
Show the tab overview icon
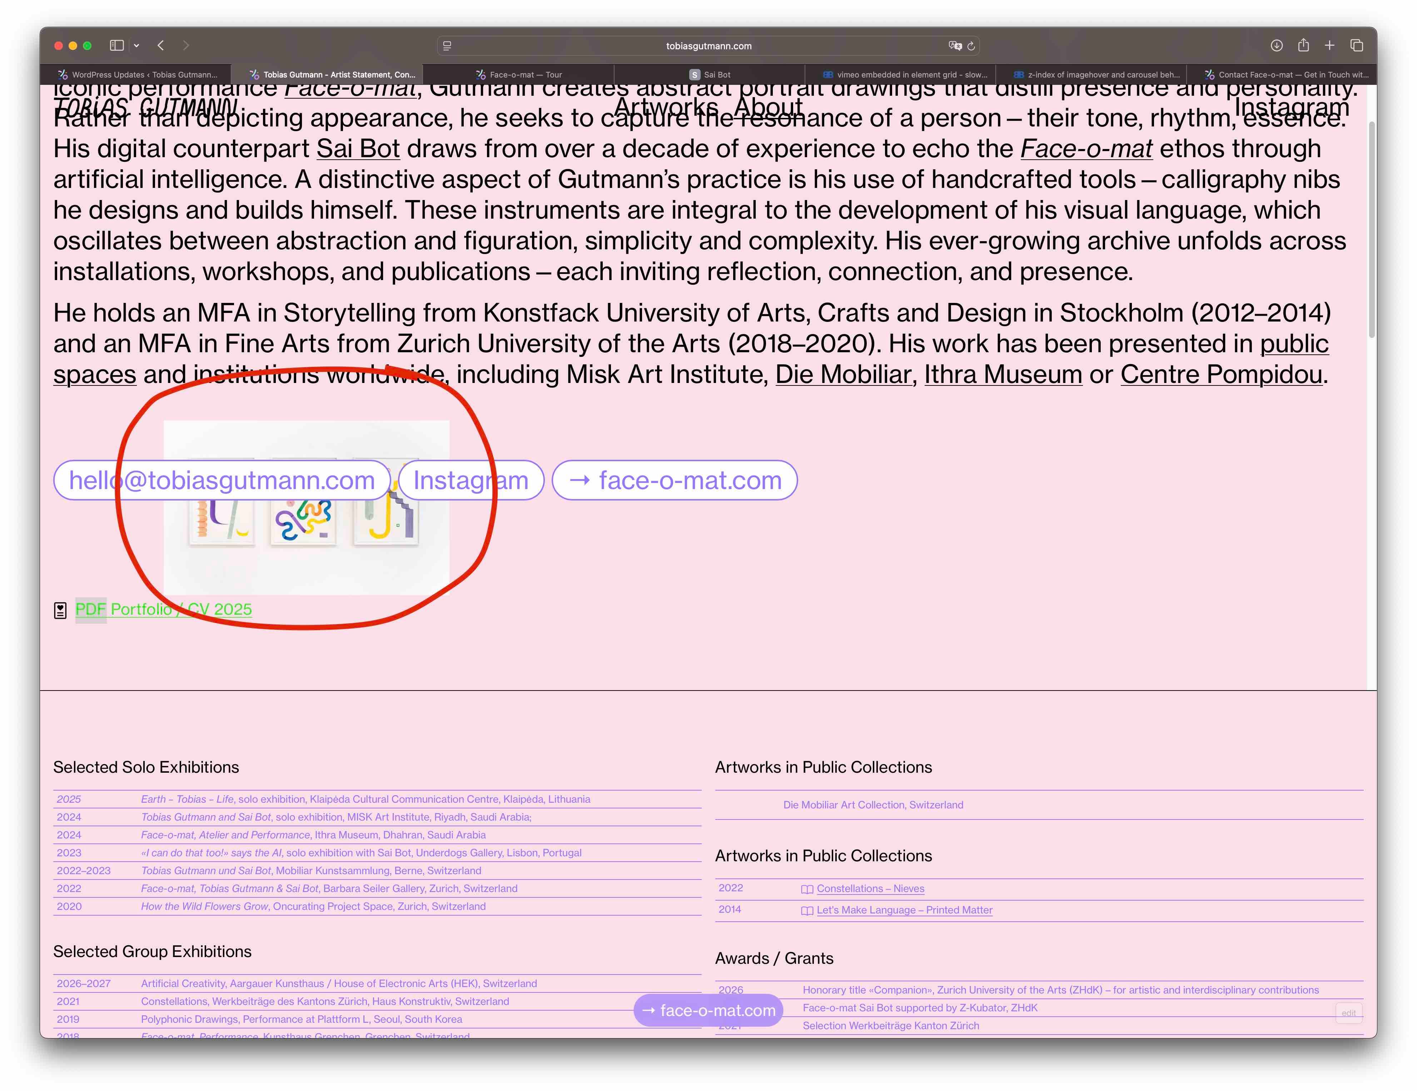click(1357, 45)
